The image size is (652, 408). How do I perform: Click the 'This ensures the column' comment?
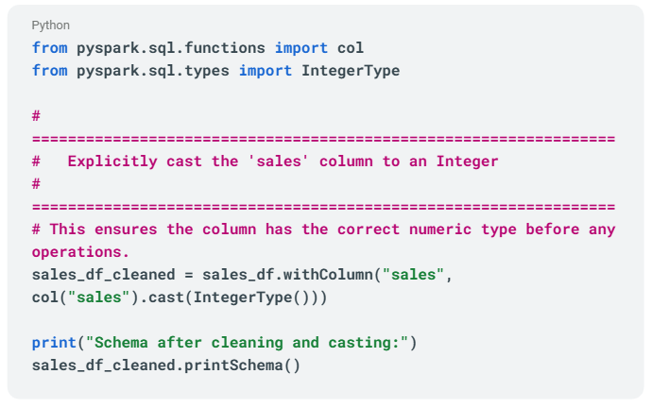pos(323,229)
